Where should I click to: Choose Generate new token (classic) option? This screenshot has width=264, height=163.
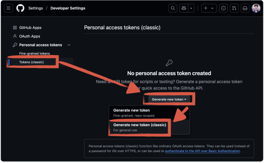pyautogui.click(x=149, y=127)
